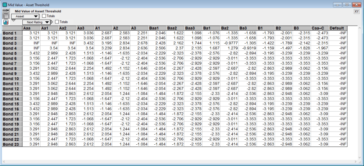Open the Asset row index dropdown
The width and height of the screenshot is (364, 166).
click(25, 16)
